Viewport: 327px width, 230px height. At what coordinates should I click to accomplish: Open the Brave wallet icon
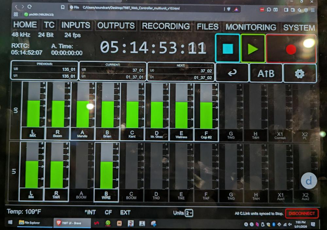293,10
